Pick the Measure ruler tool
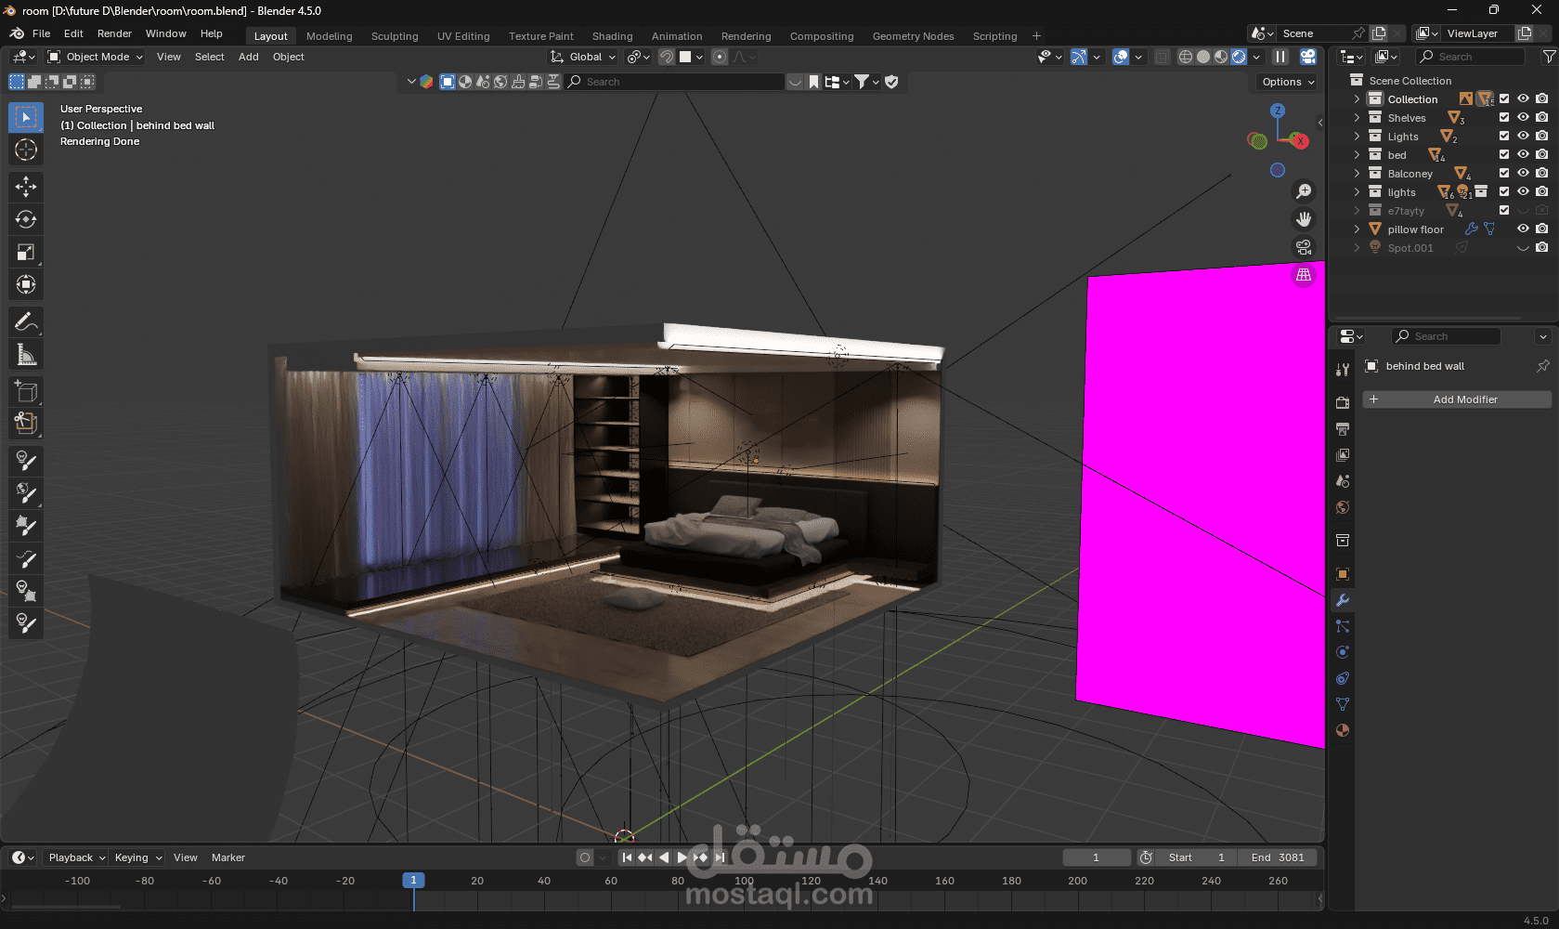Viewport: 1559px width, 929px height. [26, 354]
